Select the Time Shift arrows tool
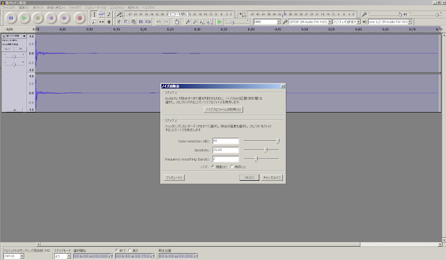 (x=102, y=22)
